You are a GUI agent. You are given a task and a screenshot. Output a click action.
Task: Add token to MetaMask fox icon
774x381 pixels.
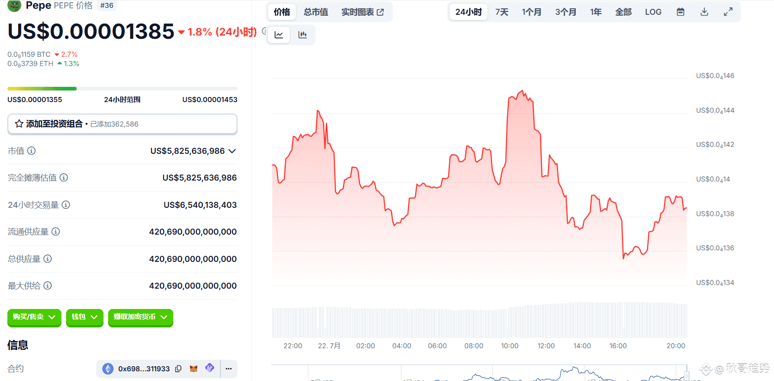coord(194,369)
